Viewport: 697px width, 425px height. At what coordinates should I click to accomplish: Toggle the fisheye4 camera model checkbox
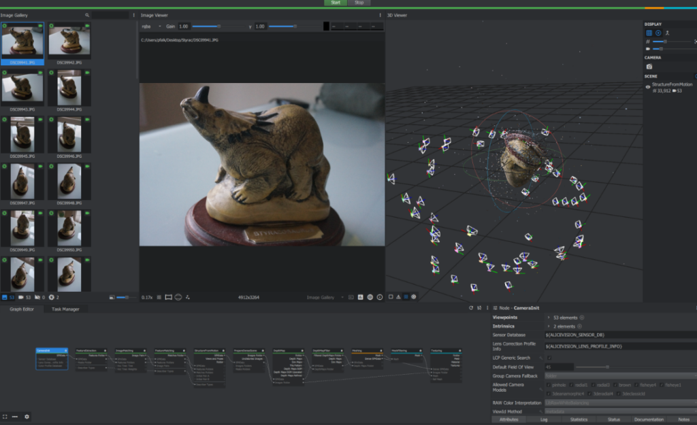click(636, 385)
